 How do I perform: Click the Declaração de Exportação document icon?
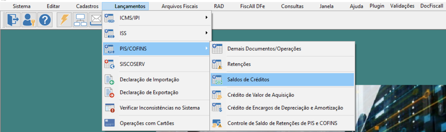click(x=109, y=92)
